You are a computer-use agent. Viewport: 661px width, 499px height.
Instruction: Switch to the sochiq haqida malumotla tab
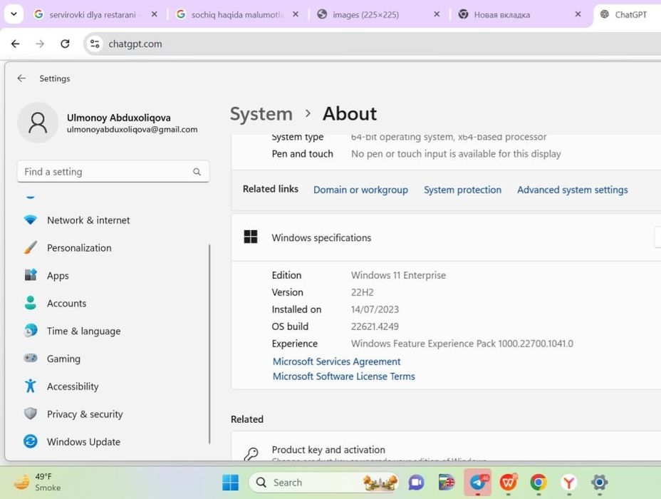click(x=236, y=14)
